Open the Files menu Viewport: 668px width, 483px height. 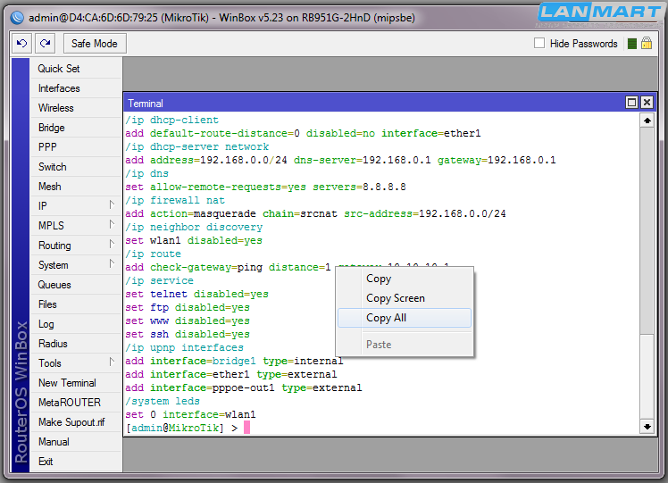click(76, 304)
